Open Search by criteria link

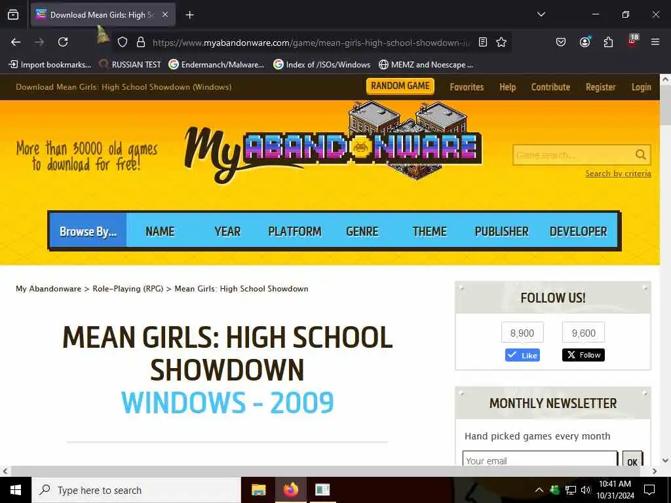click(618, 173)
